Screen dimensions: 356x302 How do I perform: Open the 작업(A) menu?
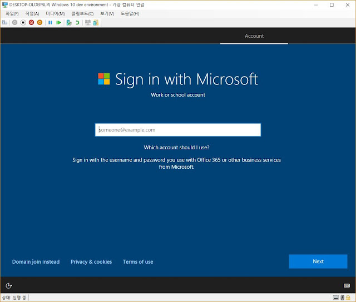click(x=32, y=13)
